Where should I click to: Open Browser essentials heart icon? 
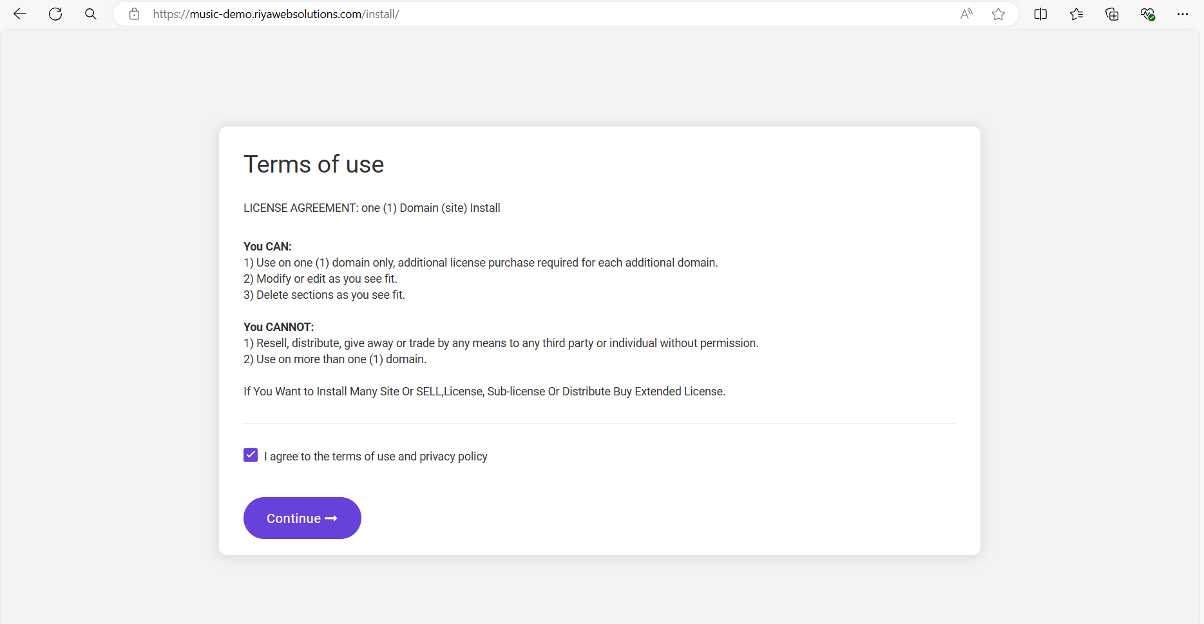[1147, 14]
